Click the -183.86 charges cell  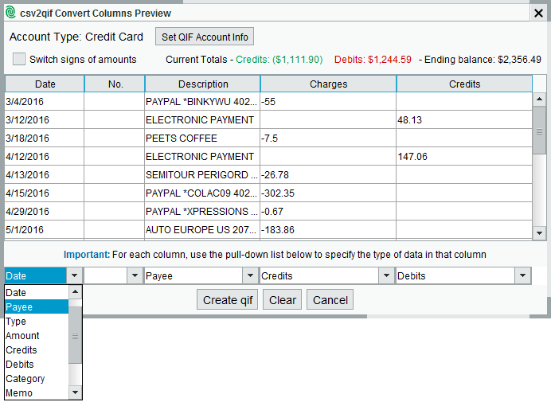pyautogui.click(x=328, y=229)
